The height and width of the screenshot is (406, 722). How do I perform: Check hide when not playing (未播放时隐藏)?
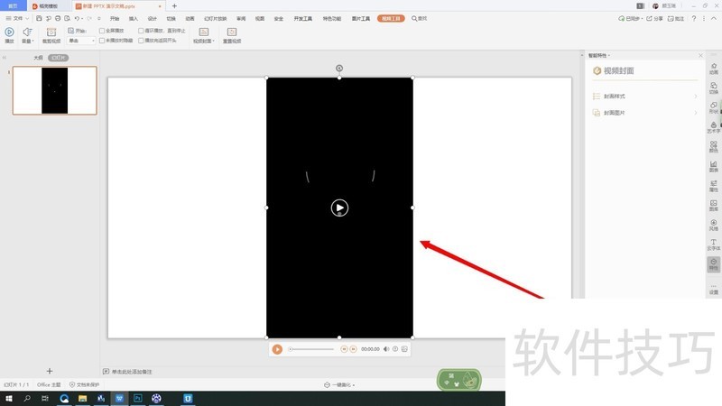tap(102, 41)
